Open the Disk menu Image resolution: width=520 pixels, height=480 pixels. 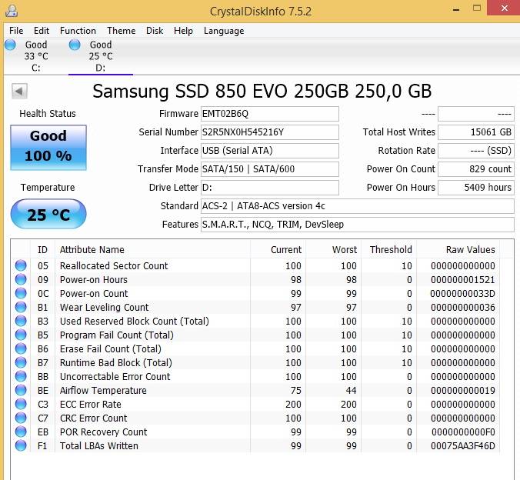155,31
